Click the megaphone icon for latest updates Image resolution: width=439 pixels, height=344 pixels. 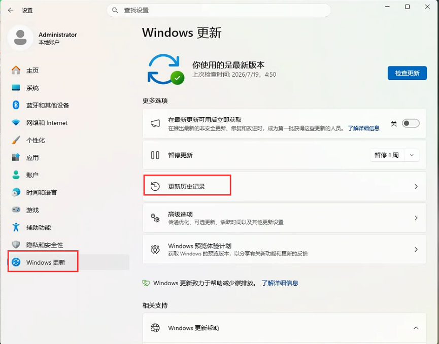click(155, 123)
